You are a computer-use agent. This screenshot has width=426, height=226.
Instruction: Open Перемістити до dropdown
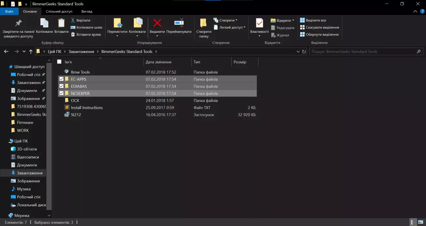click(x=117, y=36)
